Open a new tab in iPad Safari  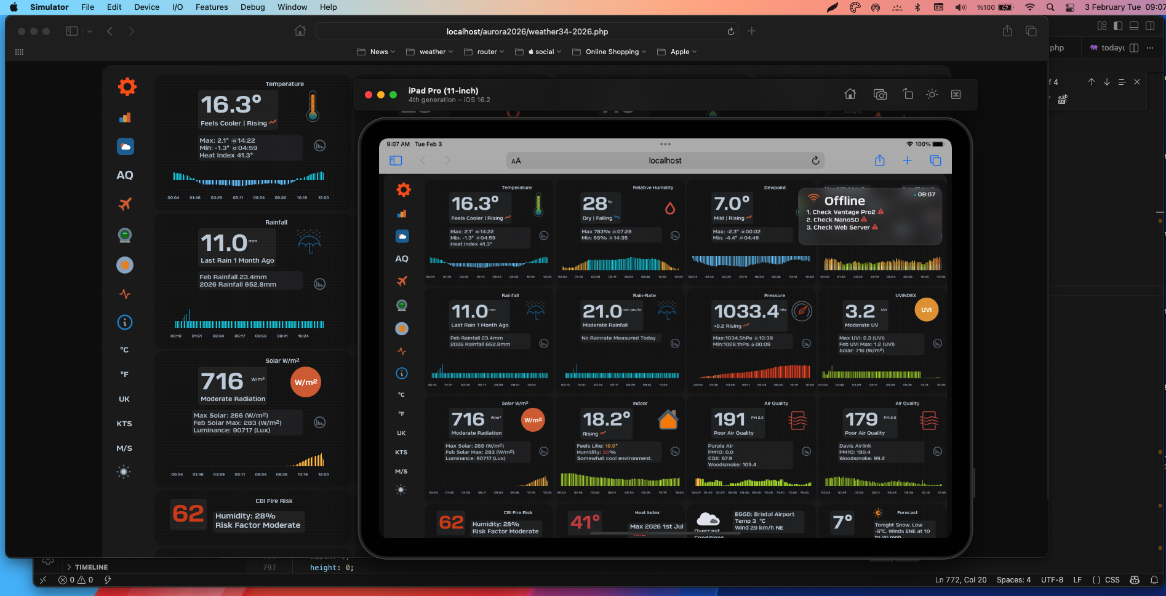pyautogui.click(x=907, y=161)
